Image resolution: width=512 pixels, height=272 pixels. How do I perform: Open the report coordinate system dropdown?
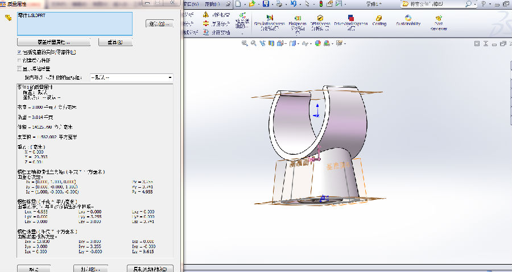coord(170,77)
